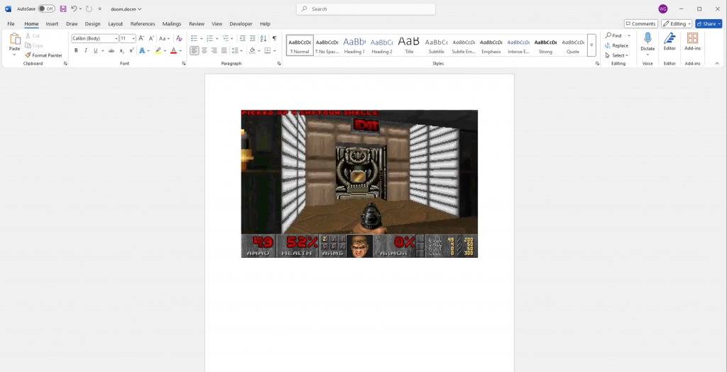This screenshot has height=372, width=727.
Task: Click Replace in the Editing group
Action: tap(617, 45)
